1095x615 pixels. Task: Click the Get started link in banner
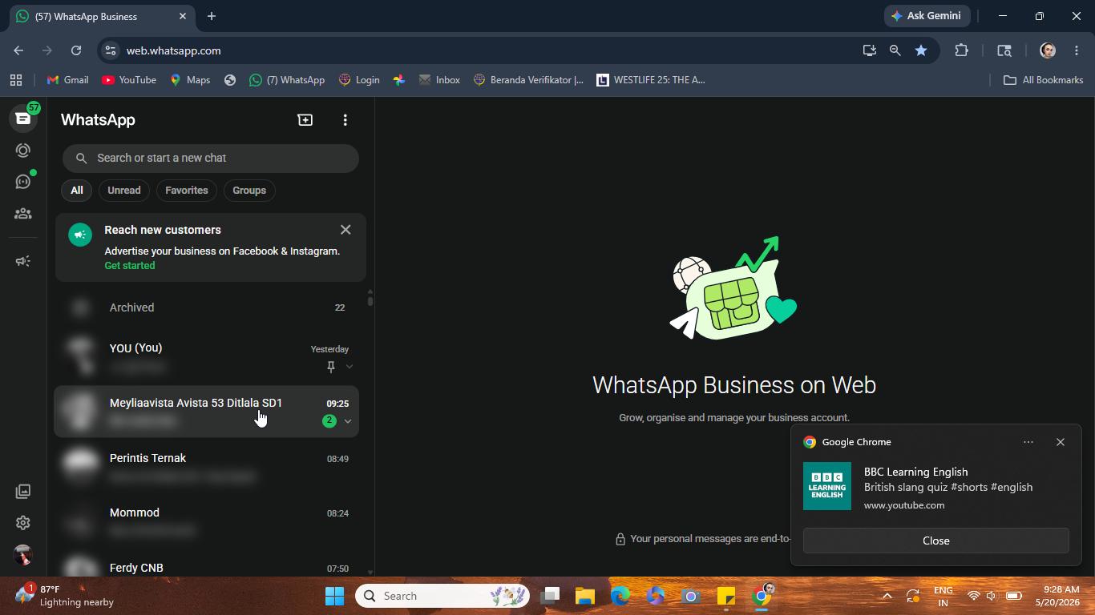point(130,266)
